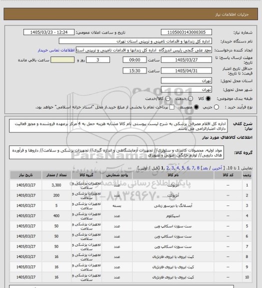Screen dimensions: 262x288
Task: Click the response deadline date 1405/03/27 field
Action: point(186,60)
